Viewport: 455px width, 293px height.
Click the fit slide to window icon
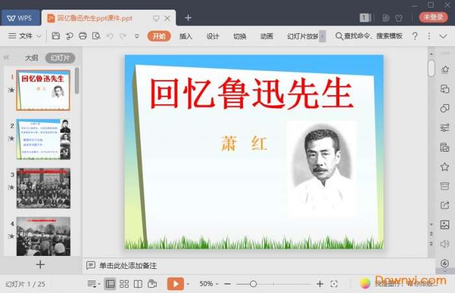tap(334, 284)
